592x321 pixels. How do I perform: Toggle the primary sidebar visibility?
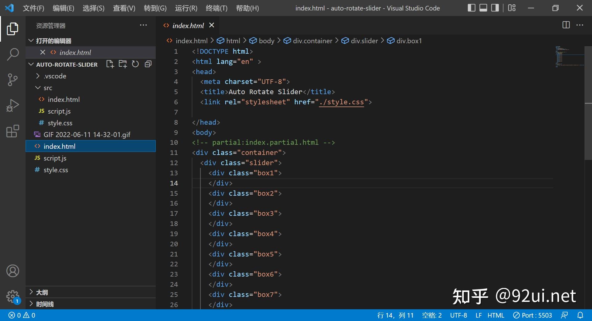pyautogui.click(x=471, y=8)
